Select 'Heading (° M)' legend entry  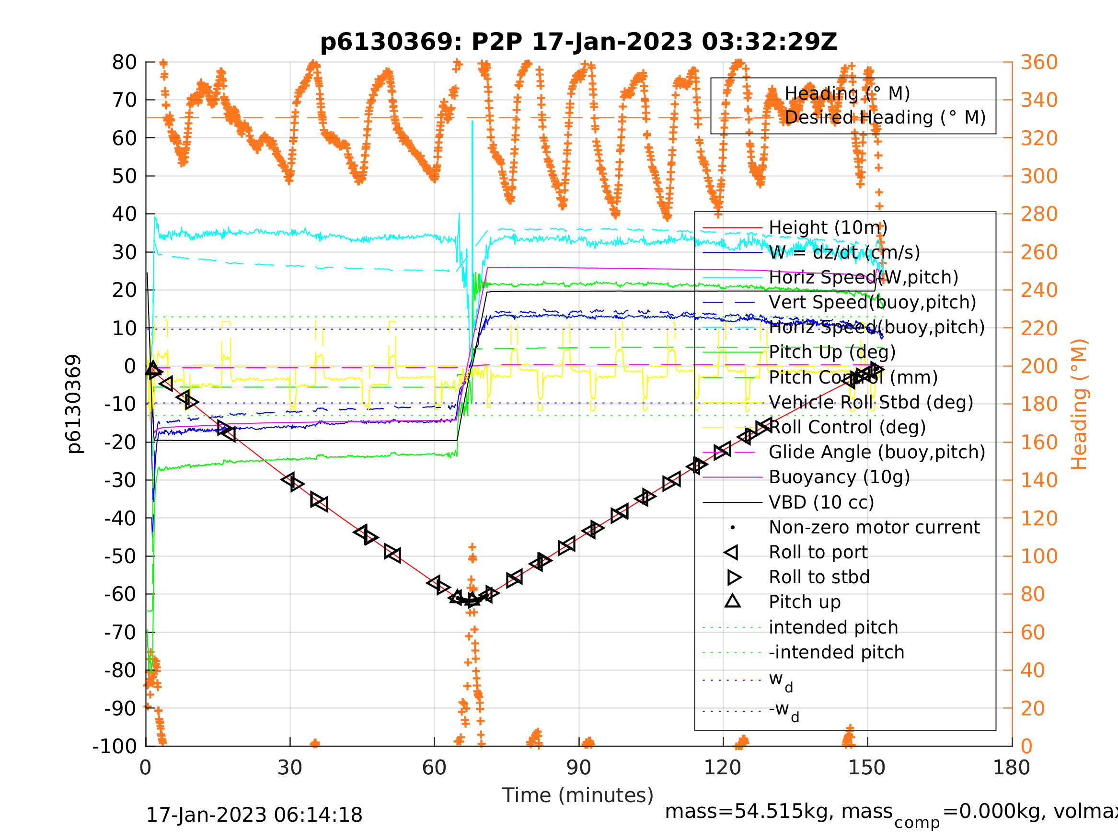click(x=847, y=93)
